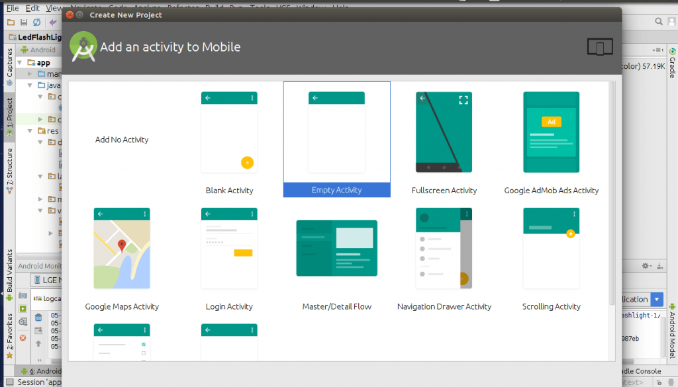Open the View menu
This screenshot has width=678, height=387.
[x=54, y=8]
